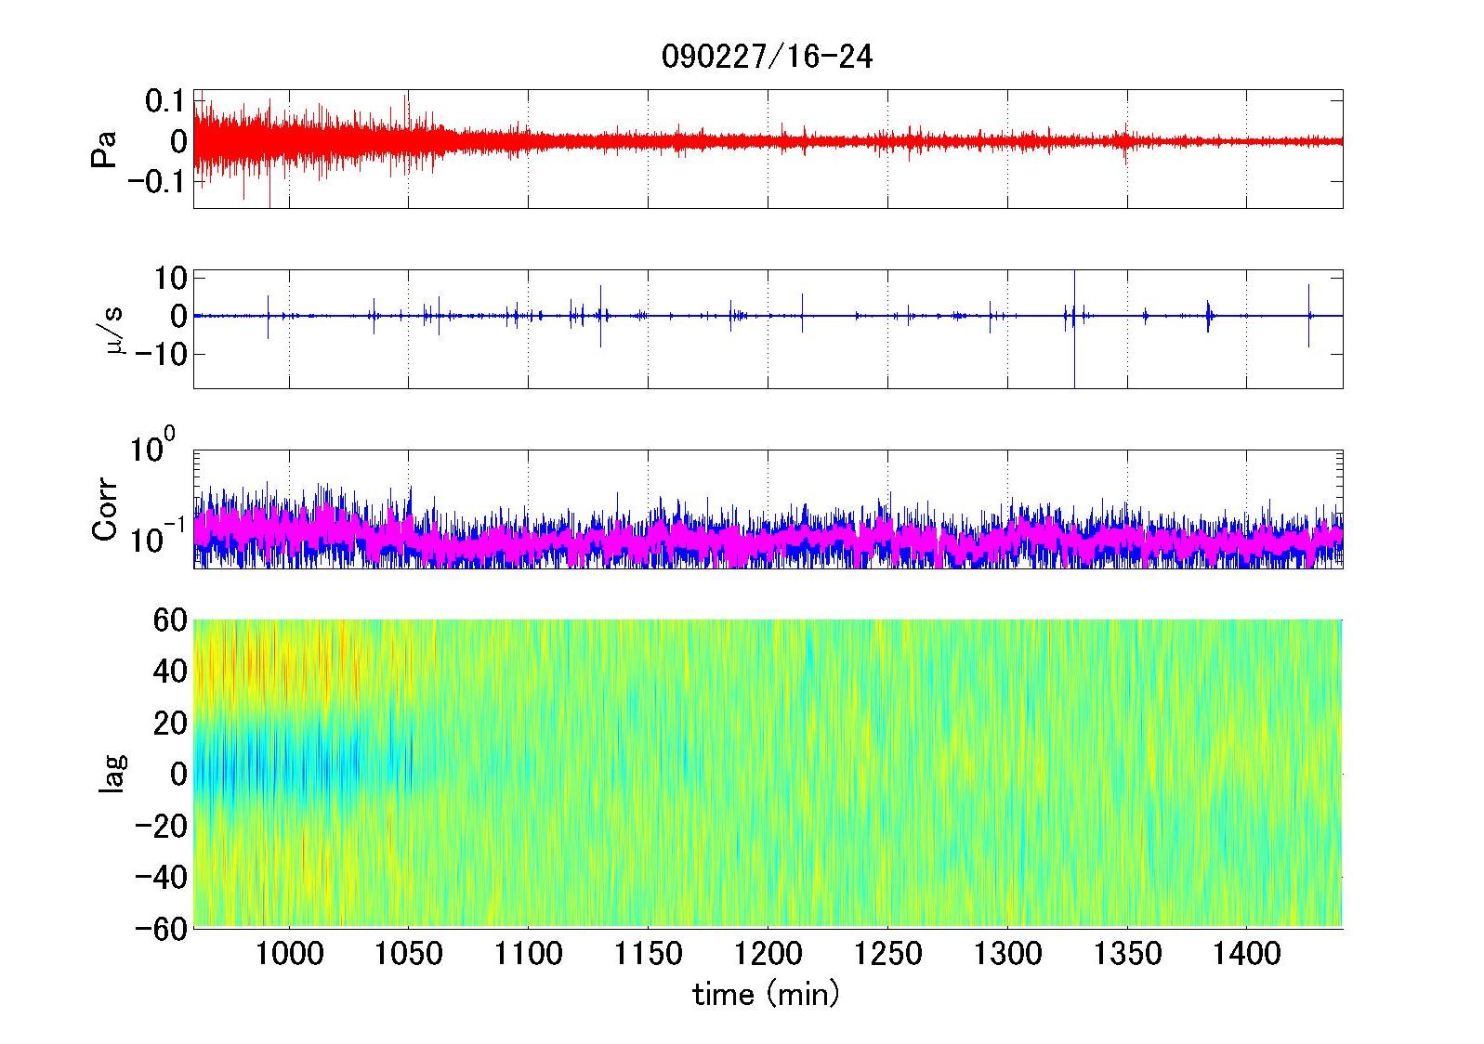Click the 0.1 tick on Pa axis

click(x=166, y=101)
